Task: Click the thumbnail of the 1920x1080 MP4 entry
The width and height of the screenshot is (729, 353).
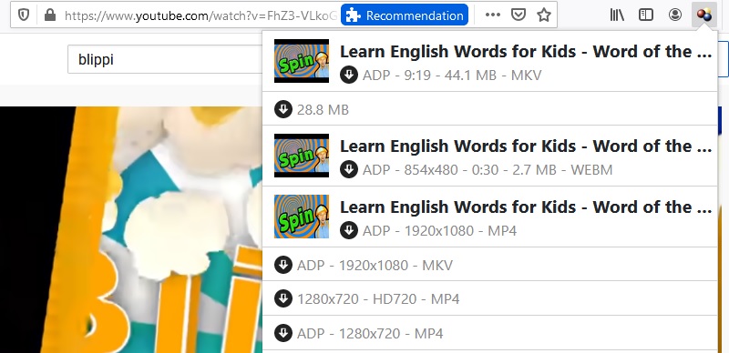Action: pyautogui.click(x=302, y=217)
